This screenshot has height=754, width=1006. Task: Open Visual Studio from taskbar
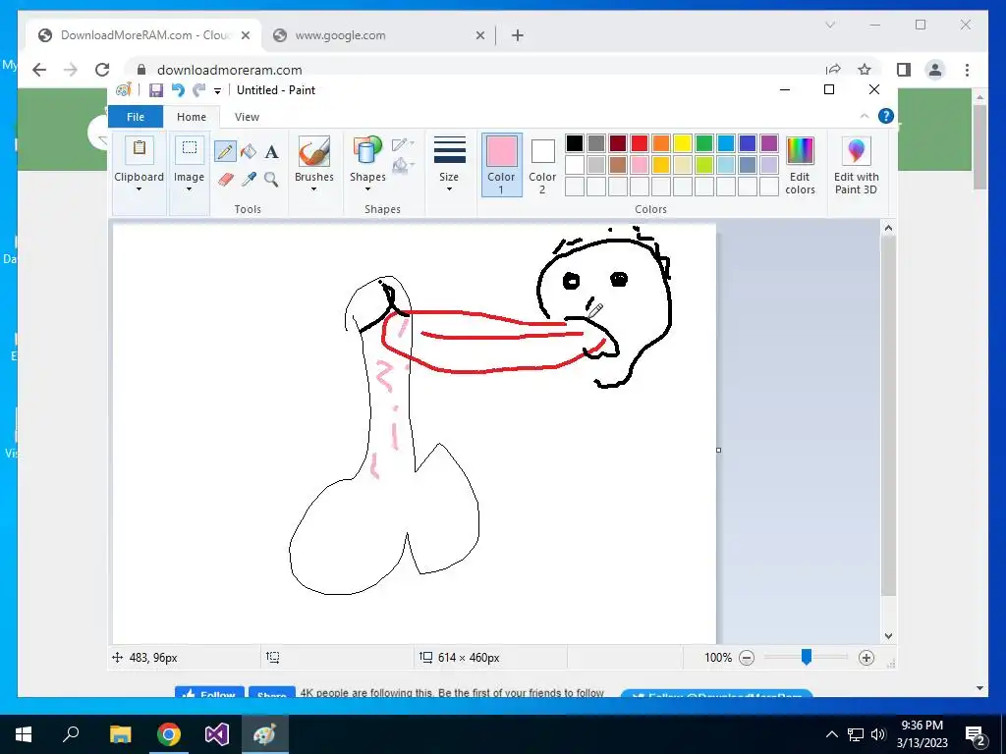(217, 734)
